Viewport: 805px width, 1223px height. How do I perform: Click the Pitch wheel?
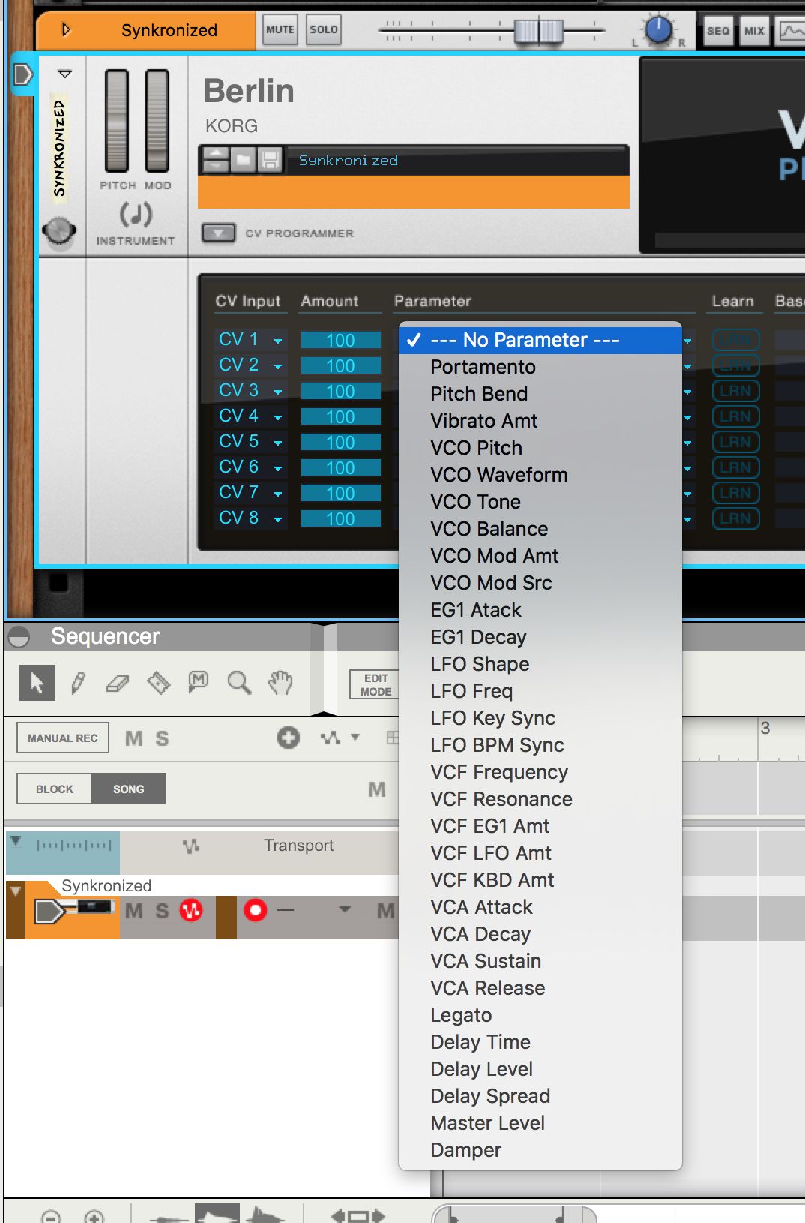pos(117,121)
